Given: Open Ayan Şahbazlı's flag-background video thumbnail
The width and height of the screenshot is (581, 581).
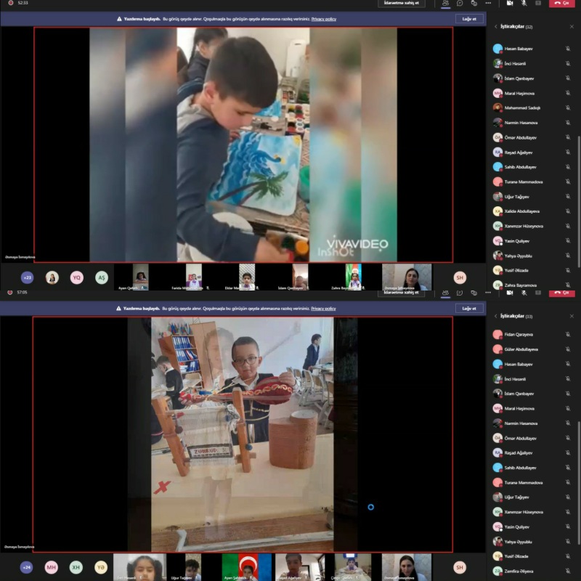Looking at the screenshot, I should [247, 567].
